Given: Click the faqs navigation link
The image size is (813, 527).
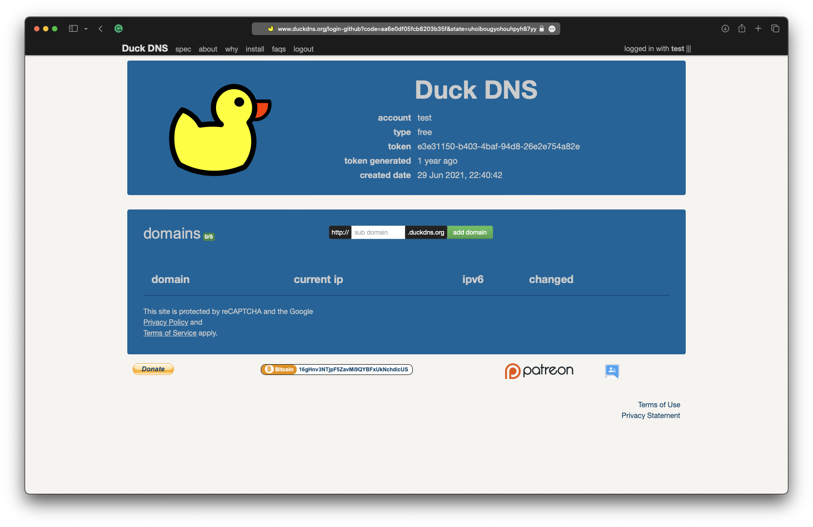Looking at the screenshot, I should [278, 49].
